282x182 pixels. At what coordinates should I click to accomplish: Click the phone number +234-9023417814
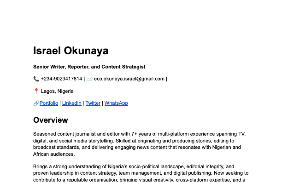(61, 79)
